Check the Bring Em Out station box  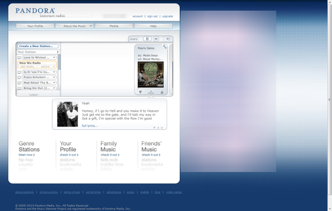click(x=19, y=88)
